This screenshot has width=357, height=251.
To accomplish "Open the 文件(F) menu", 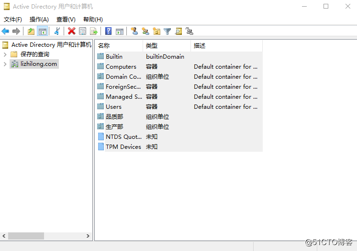I will [x=13, y=20].
